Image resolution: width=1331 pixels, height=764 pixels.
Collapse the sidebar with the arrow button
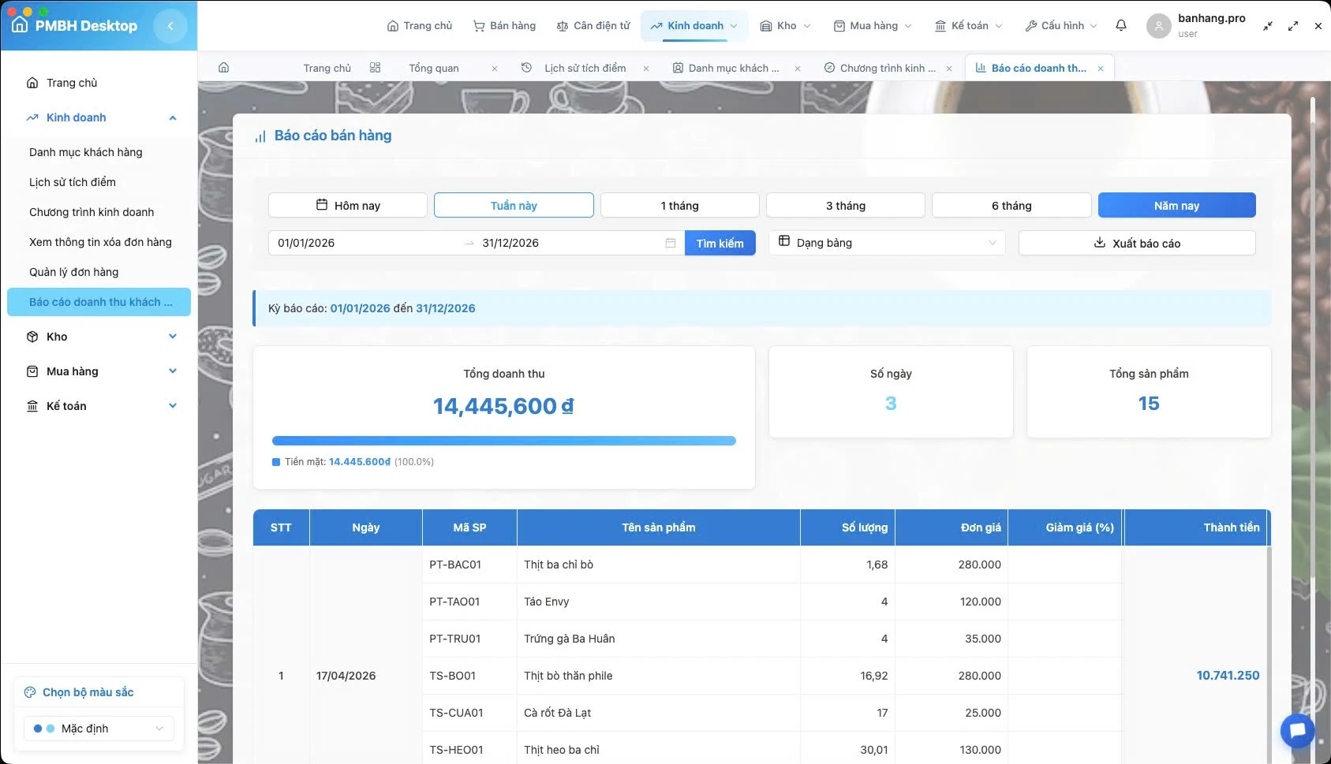coord(170,26)
